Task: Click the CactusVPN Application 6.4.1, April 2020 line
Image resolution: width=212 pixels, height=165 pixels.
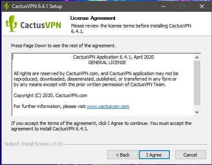Action: coord(114,57)
